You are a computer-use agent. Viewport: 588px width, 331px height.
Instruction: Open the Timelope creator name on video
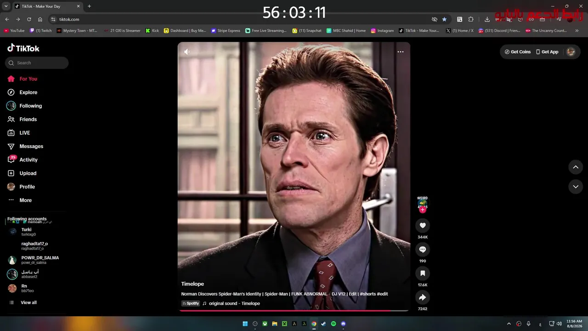tap(192, 284)
